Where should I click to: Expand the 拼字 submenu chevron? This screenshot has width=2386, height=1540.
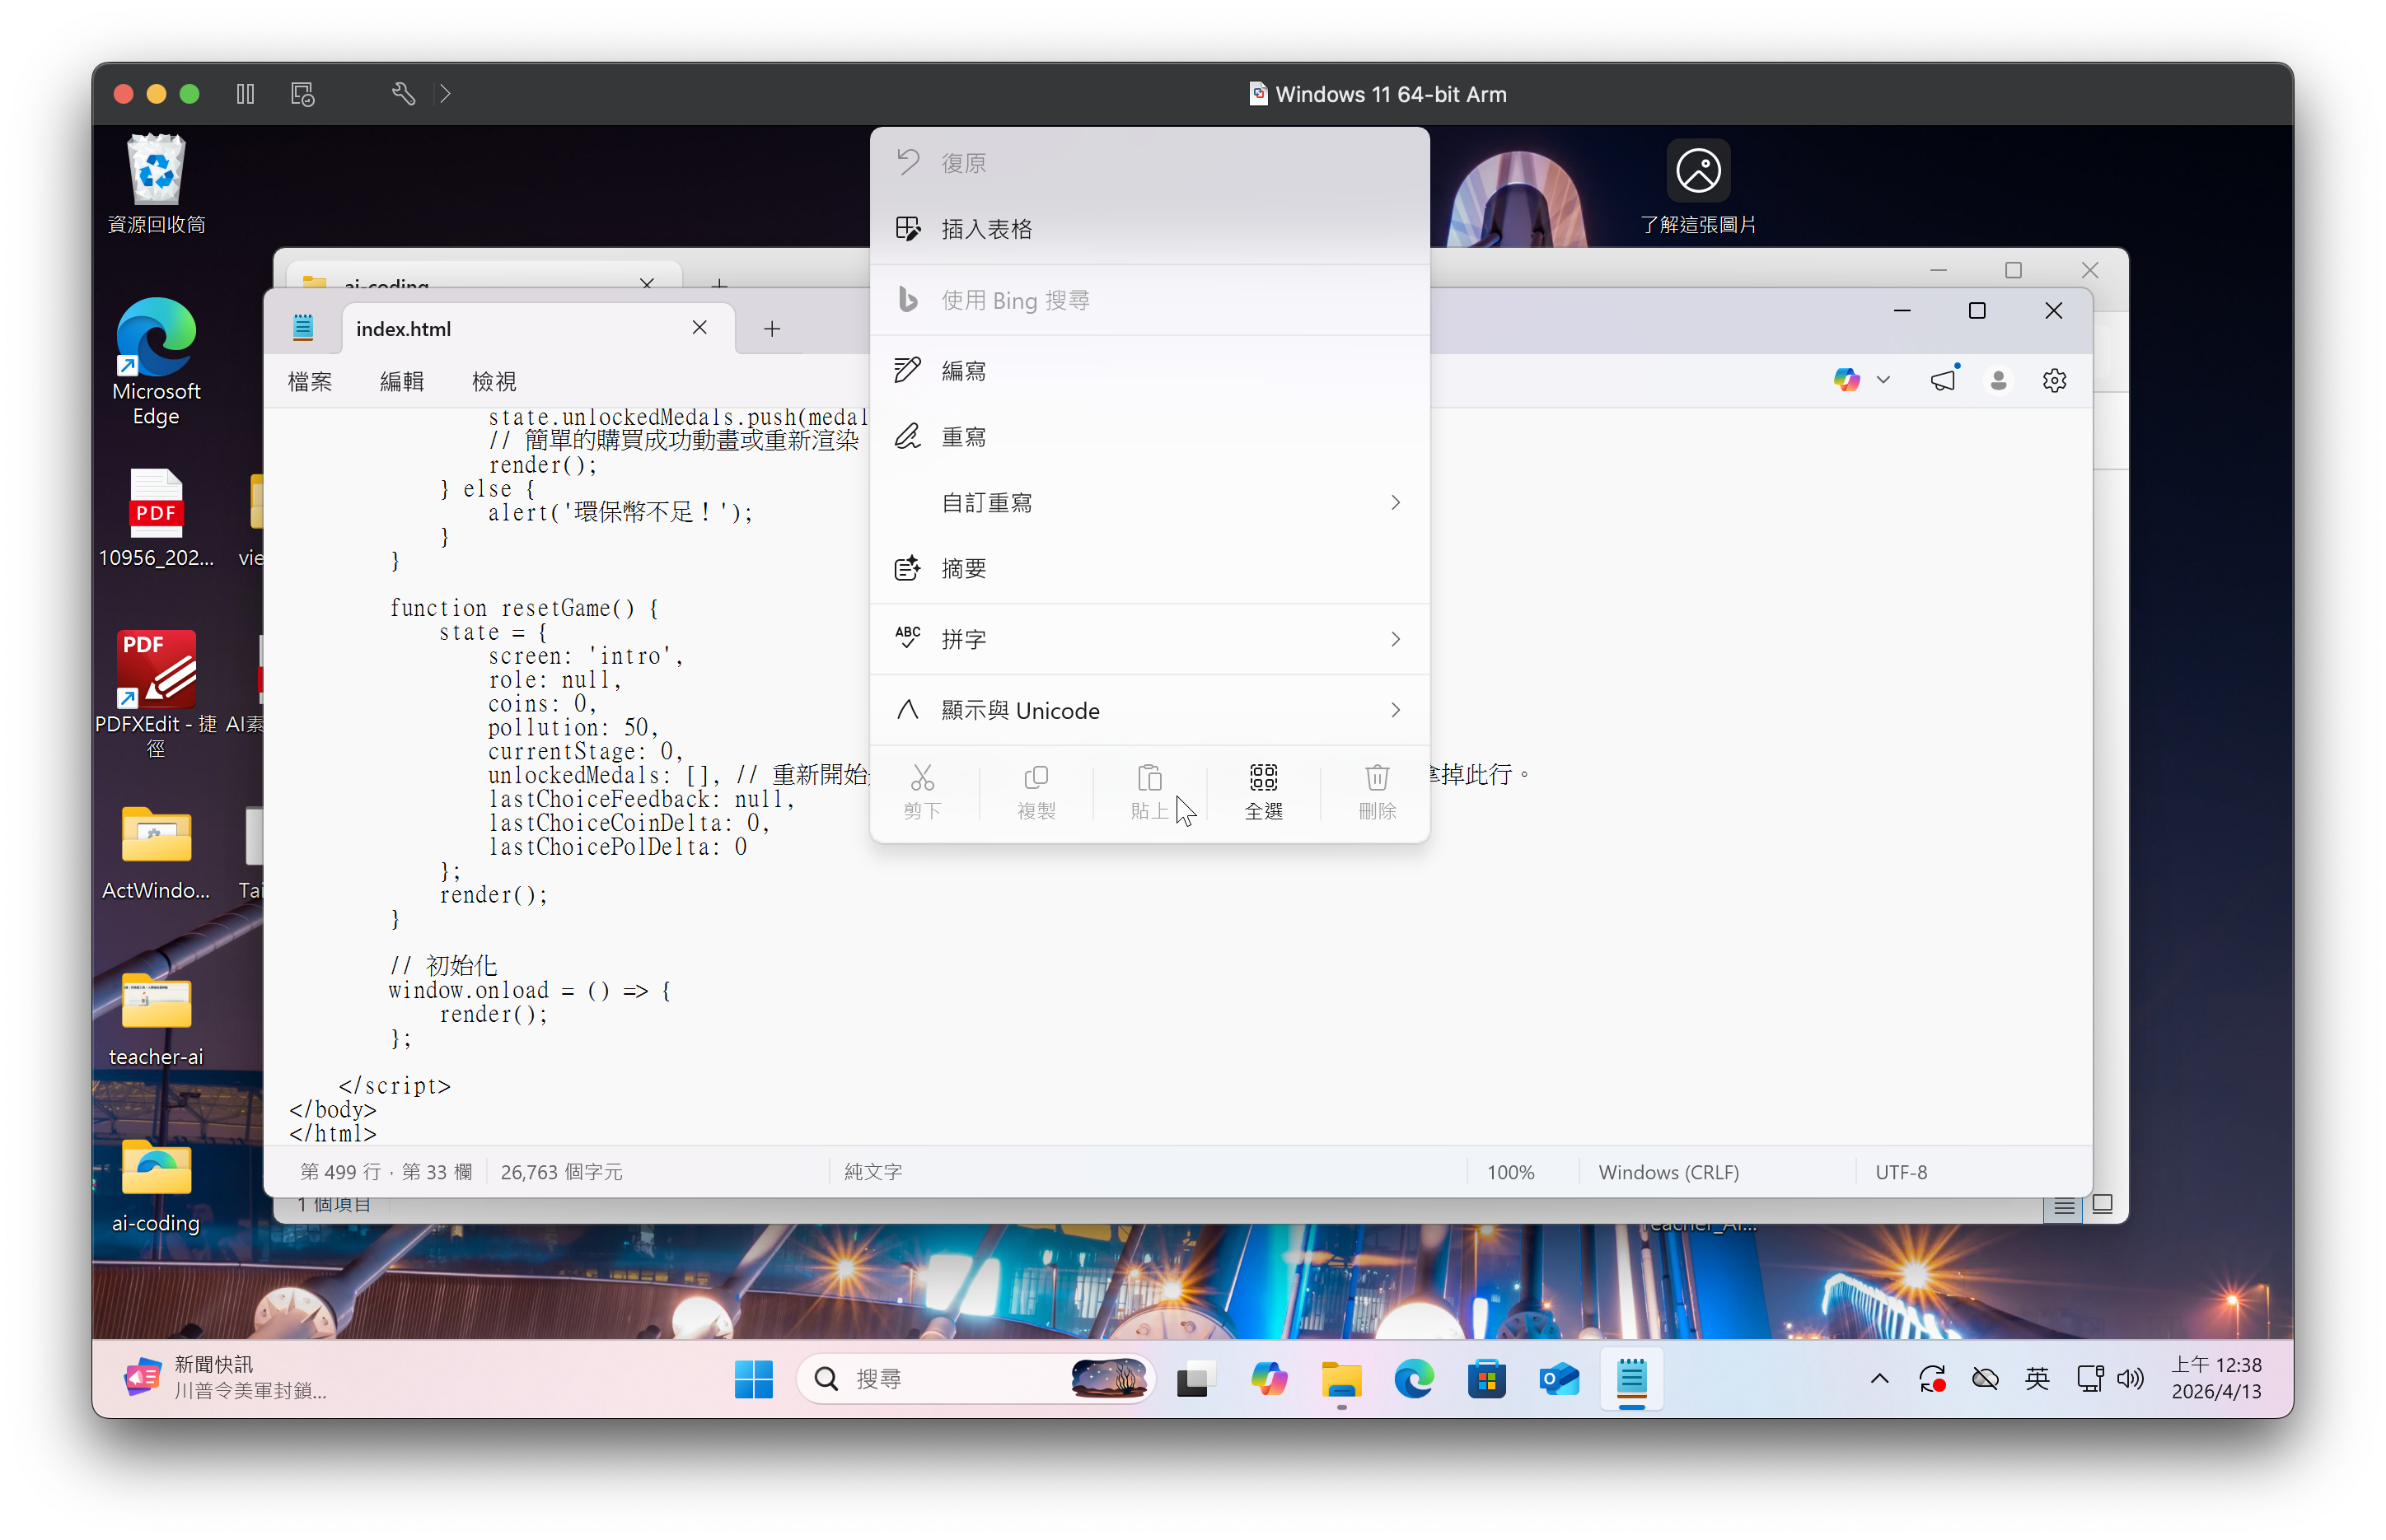(x=1395, y=640)
